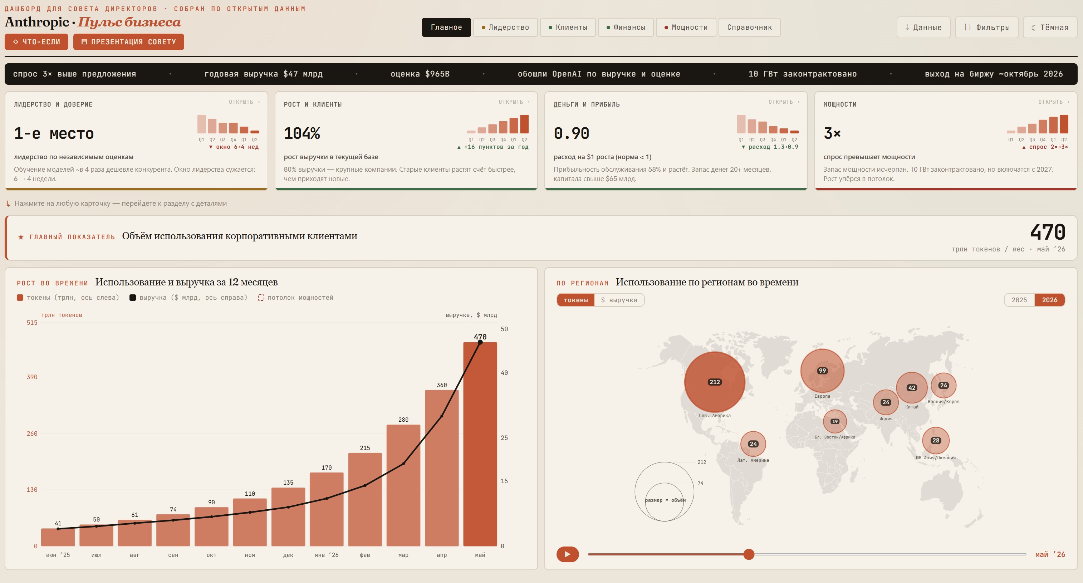Open the Справочник tab

(749, 27)
